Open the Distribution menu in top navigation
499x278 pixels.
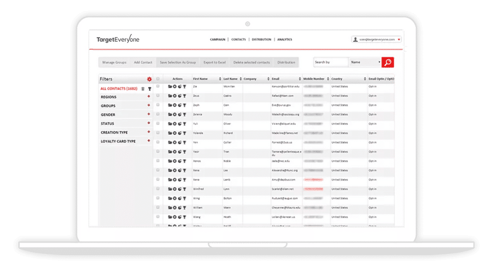tap(261, 40)
